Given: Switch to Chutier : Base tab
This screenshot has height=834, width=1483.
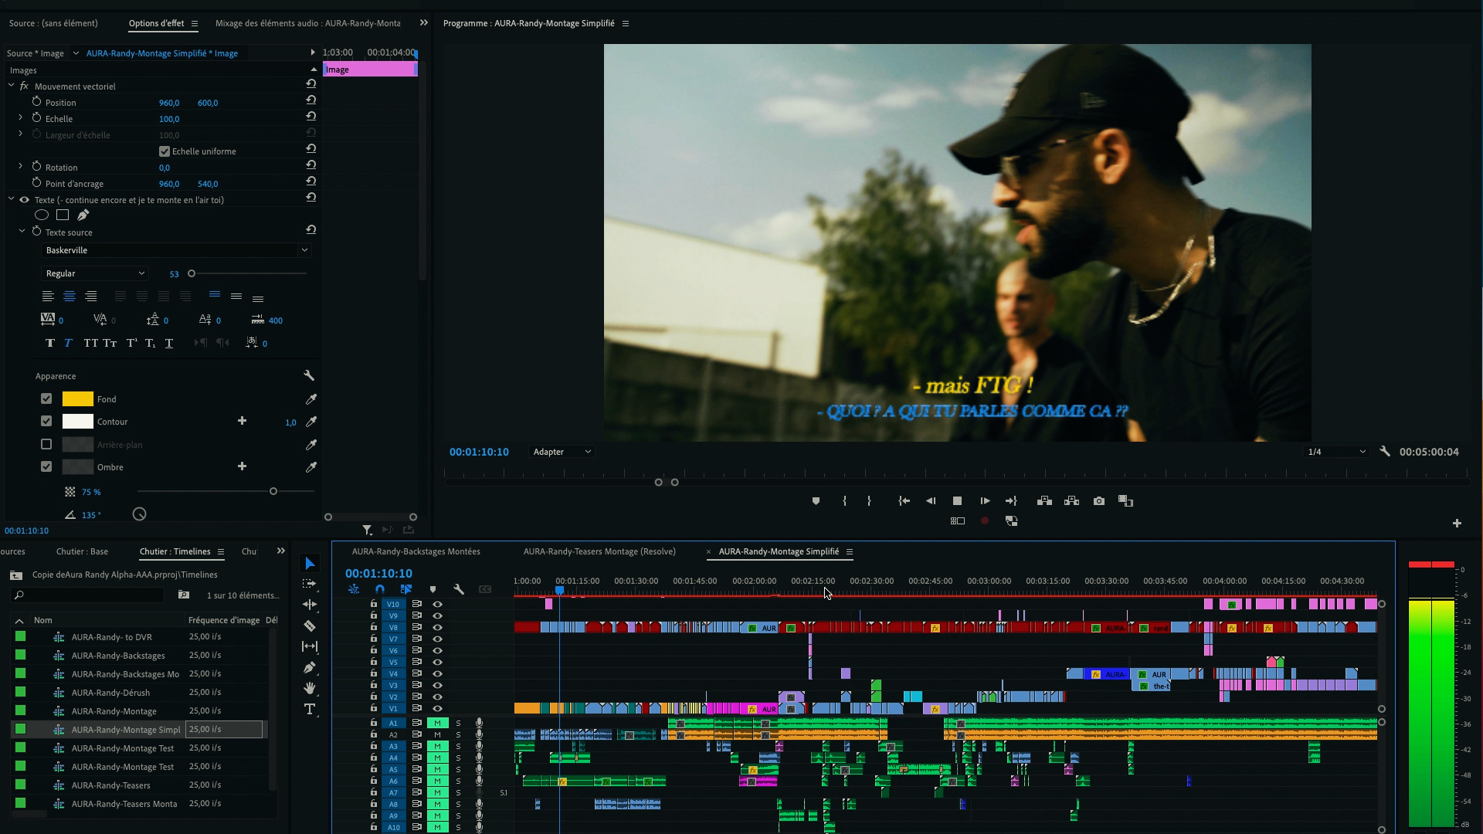Looking at the screenshot, I should coord(82,551).
